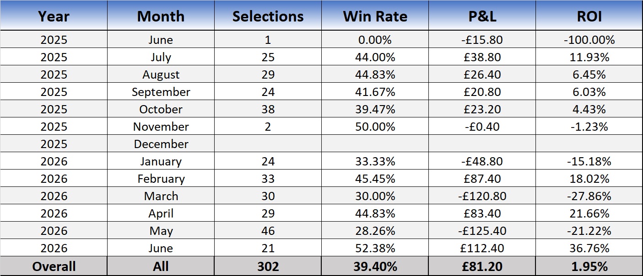Select the 1.95% overall ROI cell
The image size is (643, 276).
pos(589,266)
